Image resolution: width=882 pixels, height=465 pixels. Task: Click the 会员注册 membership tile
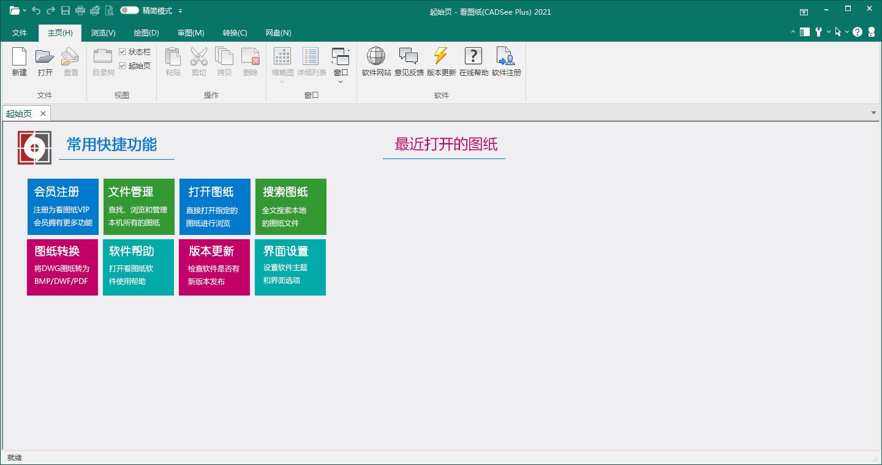coord(62,206)
